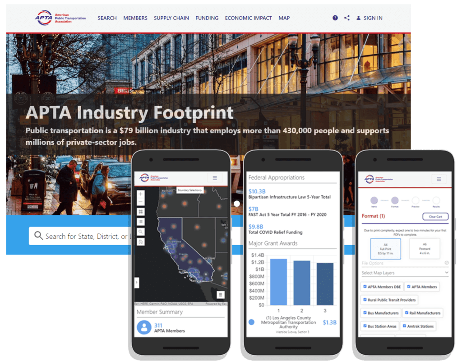Expand the Select Map Layers dropdown
The height and width of the screenshot is (362, 462).
447,273
